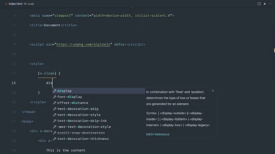Choose 'font-display' autocomplete suggestion
Screen dimensions: 275x154
tap(99, 97)
